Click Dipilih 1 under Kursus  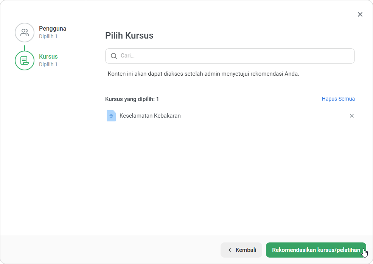tap(48, 64)
